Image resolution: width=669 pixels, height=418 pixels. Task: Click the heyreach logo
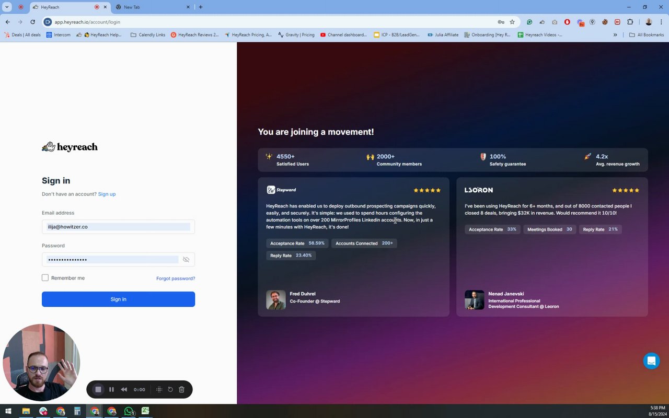70,147
